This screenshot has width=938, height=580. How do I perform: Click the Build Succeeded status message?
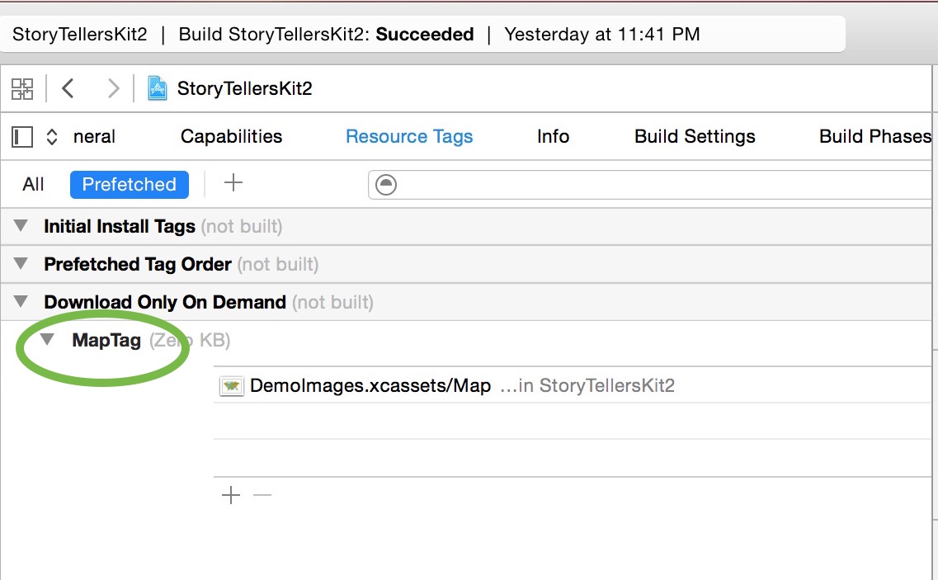tap(330, 34)
